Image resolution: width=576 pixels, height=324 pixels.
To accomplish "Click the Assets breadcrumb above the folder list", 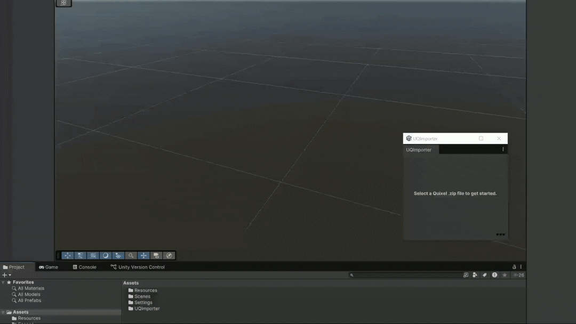I will click(131, 283).
